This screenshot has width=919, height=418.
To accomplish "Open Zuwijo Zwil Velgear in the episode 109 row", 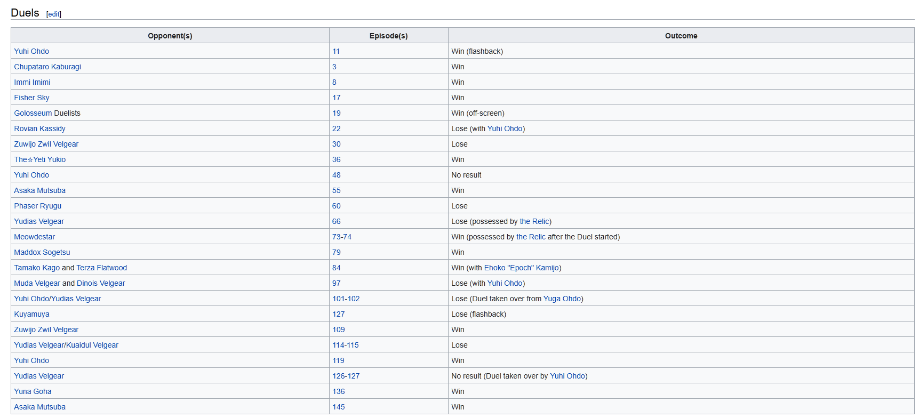I will (46, 329).
